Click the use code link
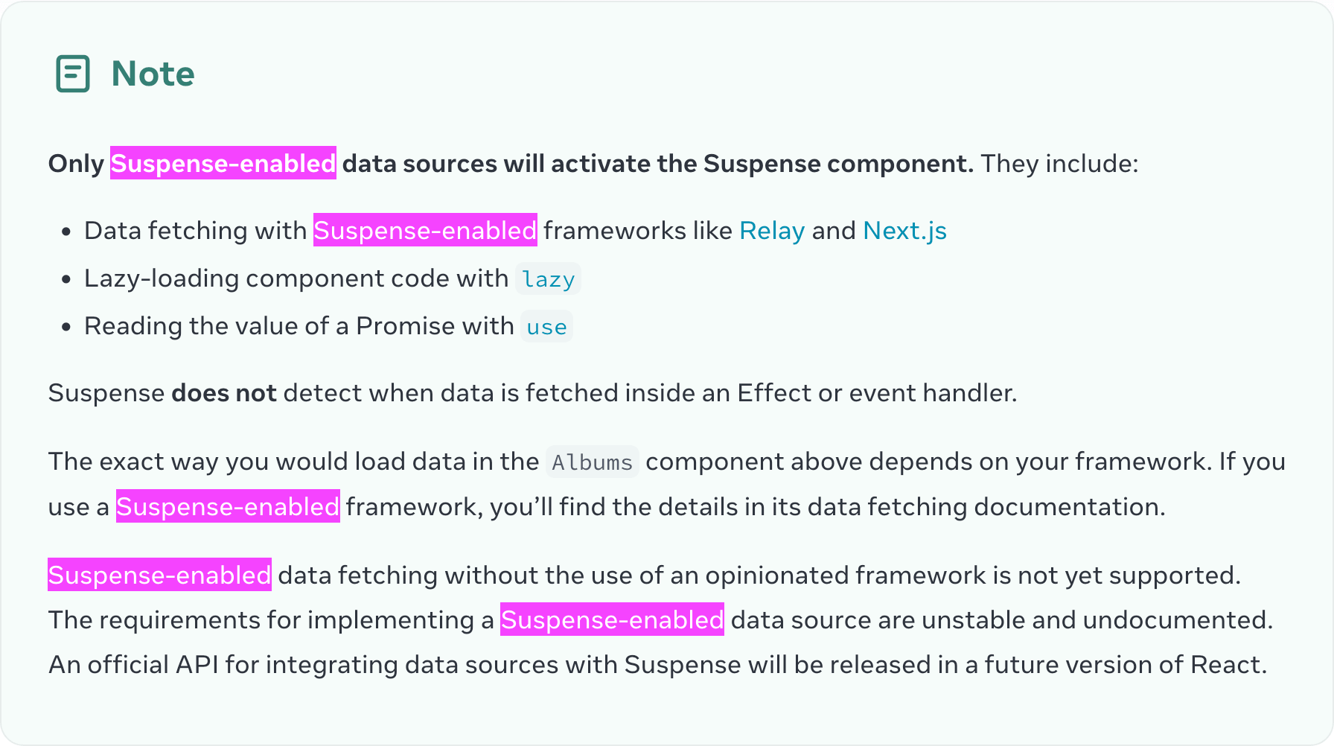 click(546, 327)
